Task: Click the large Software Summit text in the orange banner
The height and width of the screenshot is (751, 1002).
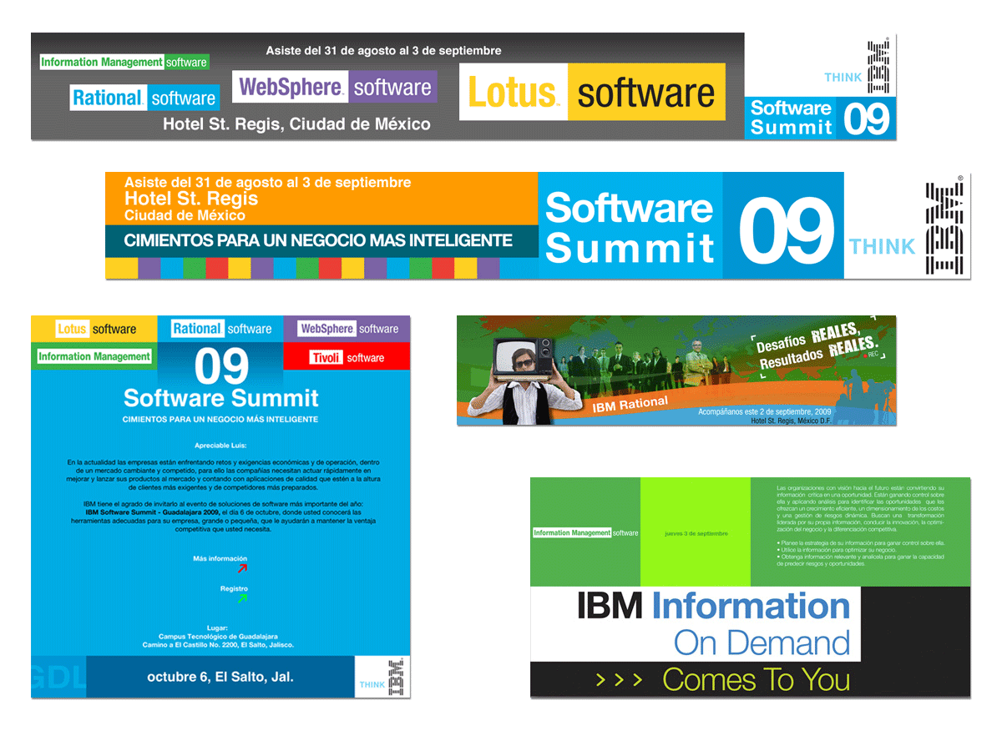Action: 630,227
